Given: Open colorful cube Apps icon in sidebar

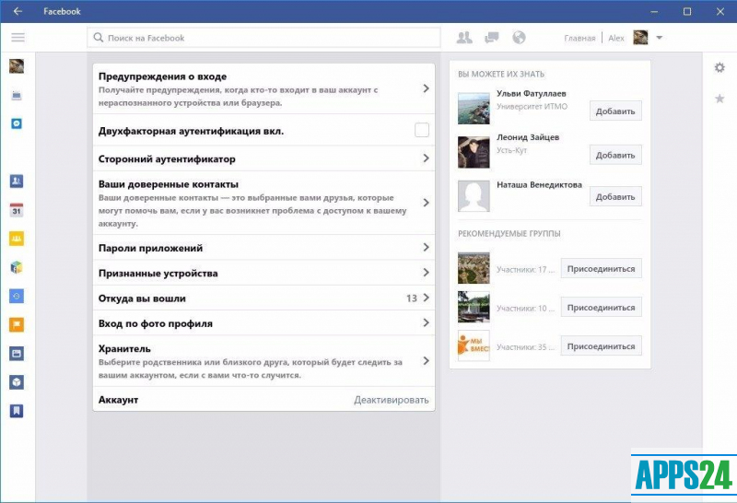Looking at the screenshot, I should tap(17, 267).
